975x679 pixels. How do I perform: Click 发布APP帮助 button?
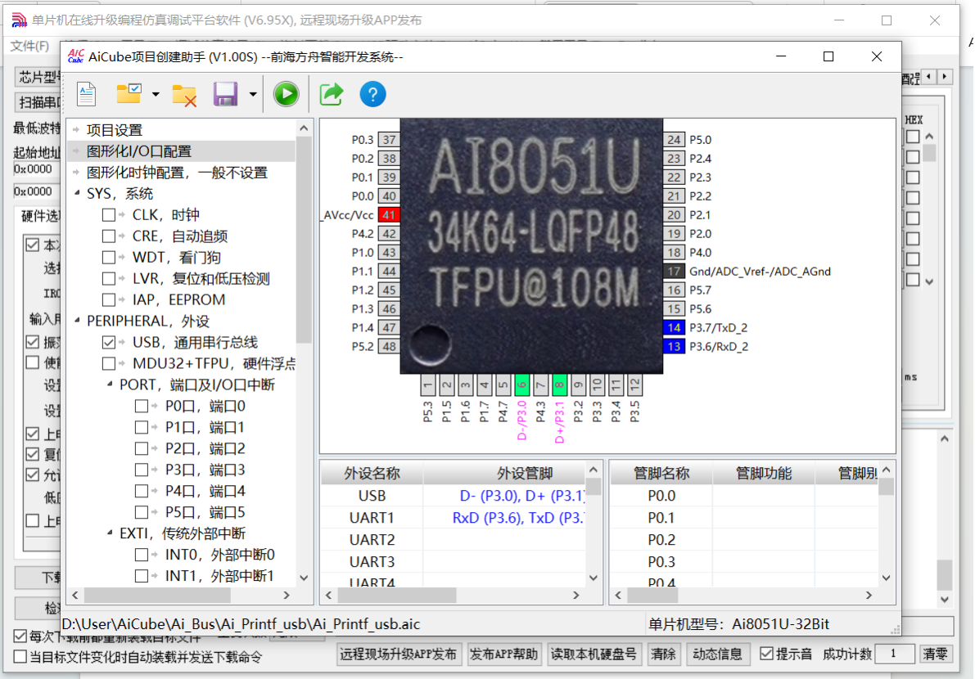503,654
